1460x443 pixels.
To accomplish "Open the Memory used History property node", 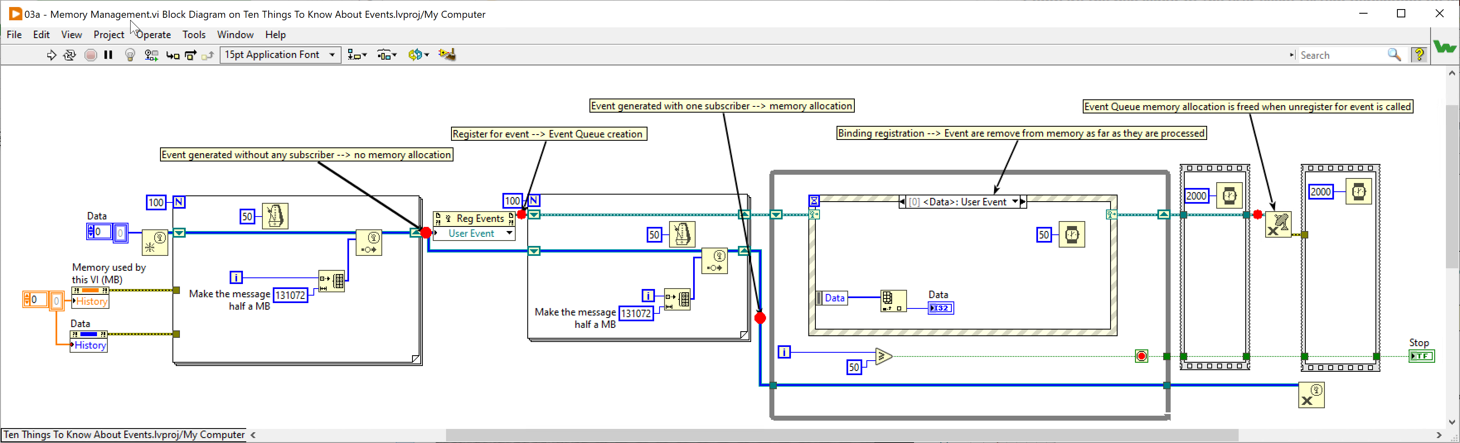I will coord(90,298).
